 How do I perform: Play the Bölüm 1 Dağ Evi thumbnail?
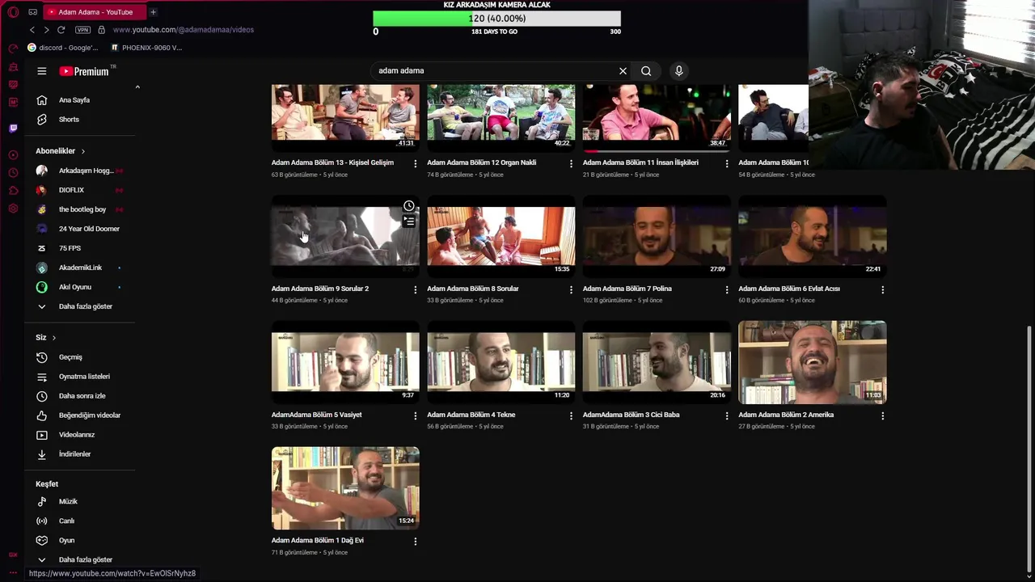[x=345, y=488]
